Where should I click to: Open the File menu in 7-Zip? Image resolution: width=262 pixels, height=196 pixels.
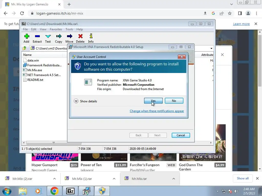coord(25,29)
